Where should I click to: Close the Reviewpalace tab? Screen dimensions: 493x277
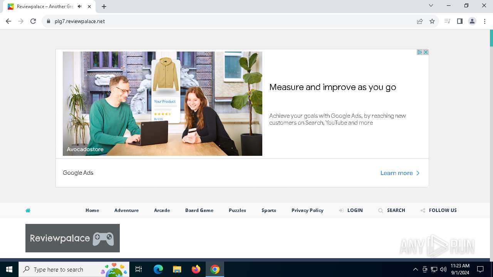click(x=90, y=7)
